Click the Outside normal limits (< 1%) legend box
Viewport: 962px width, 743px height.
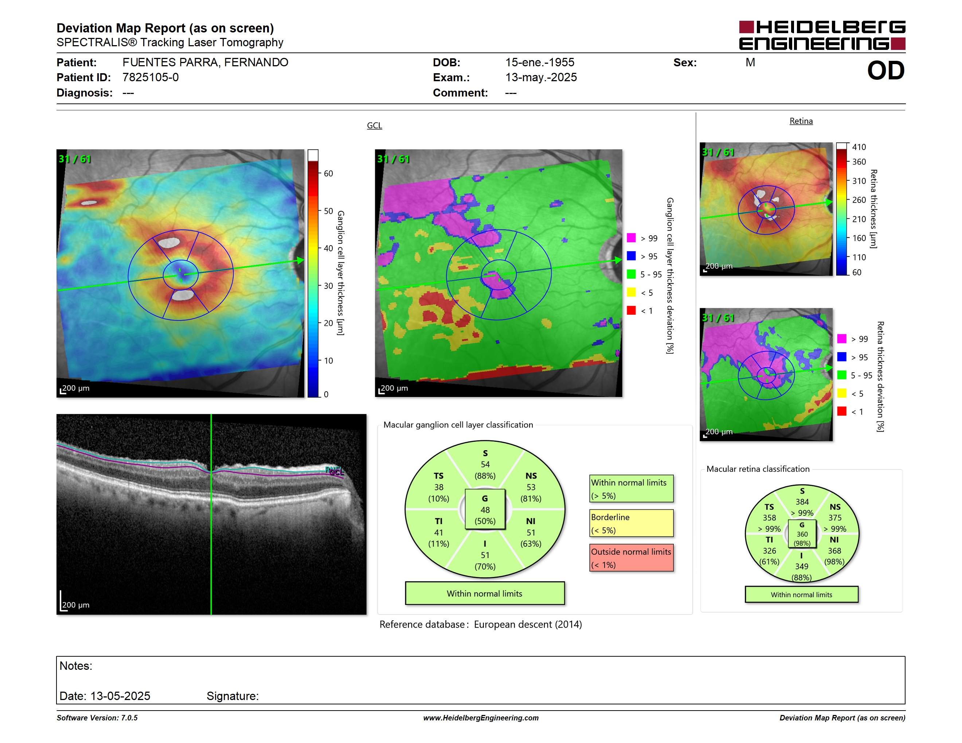pos(631,558)
